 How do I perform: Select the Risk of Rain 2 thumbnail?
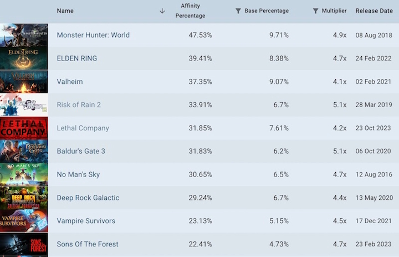coord(24,105)
